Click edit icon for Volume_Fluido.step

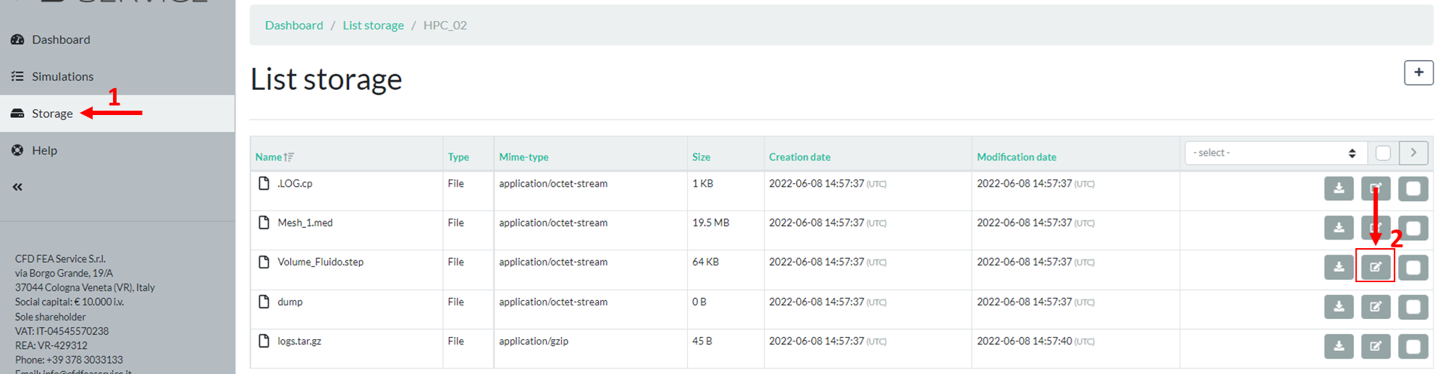point(1375,268)
